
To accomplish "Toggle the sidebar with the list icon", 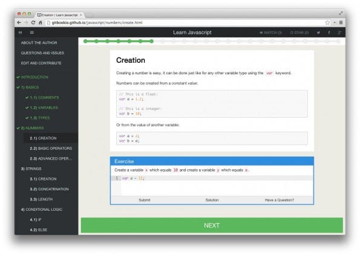I will (x=32, y=33).
